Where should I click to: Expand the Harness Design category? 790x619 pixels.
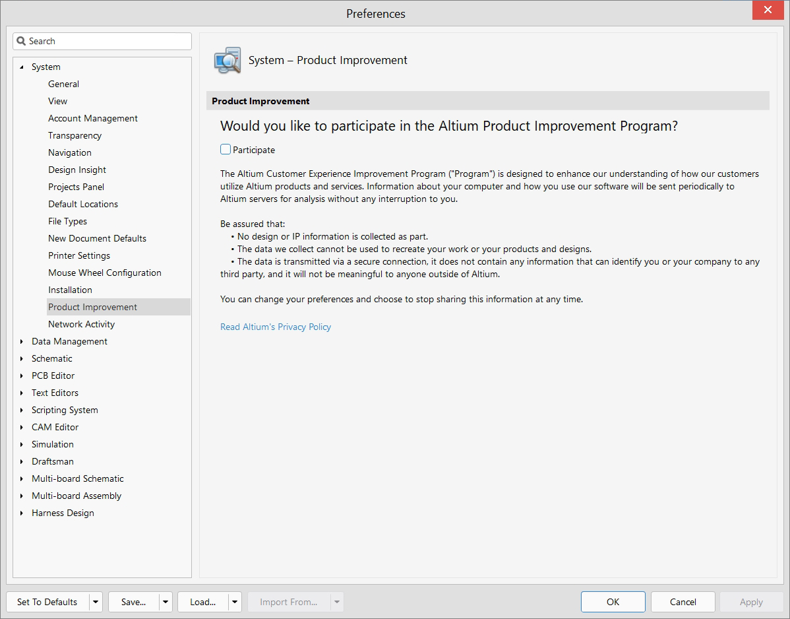point(22,513)
